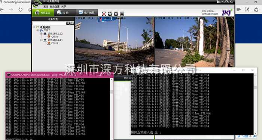Open the 系统 menu

[46, 6]
